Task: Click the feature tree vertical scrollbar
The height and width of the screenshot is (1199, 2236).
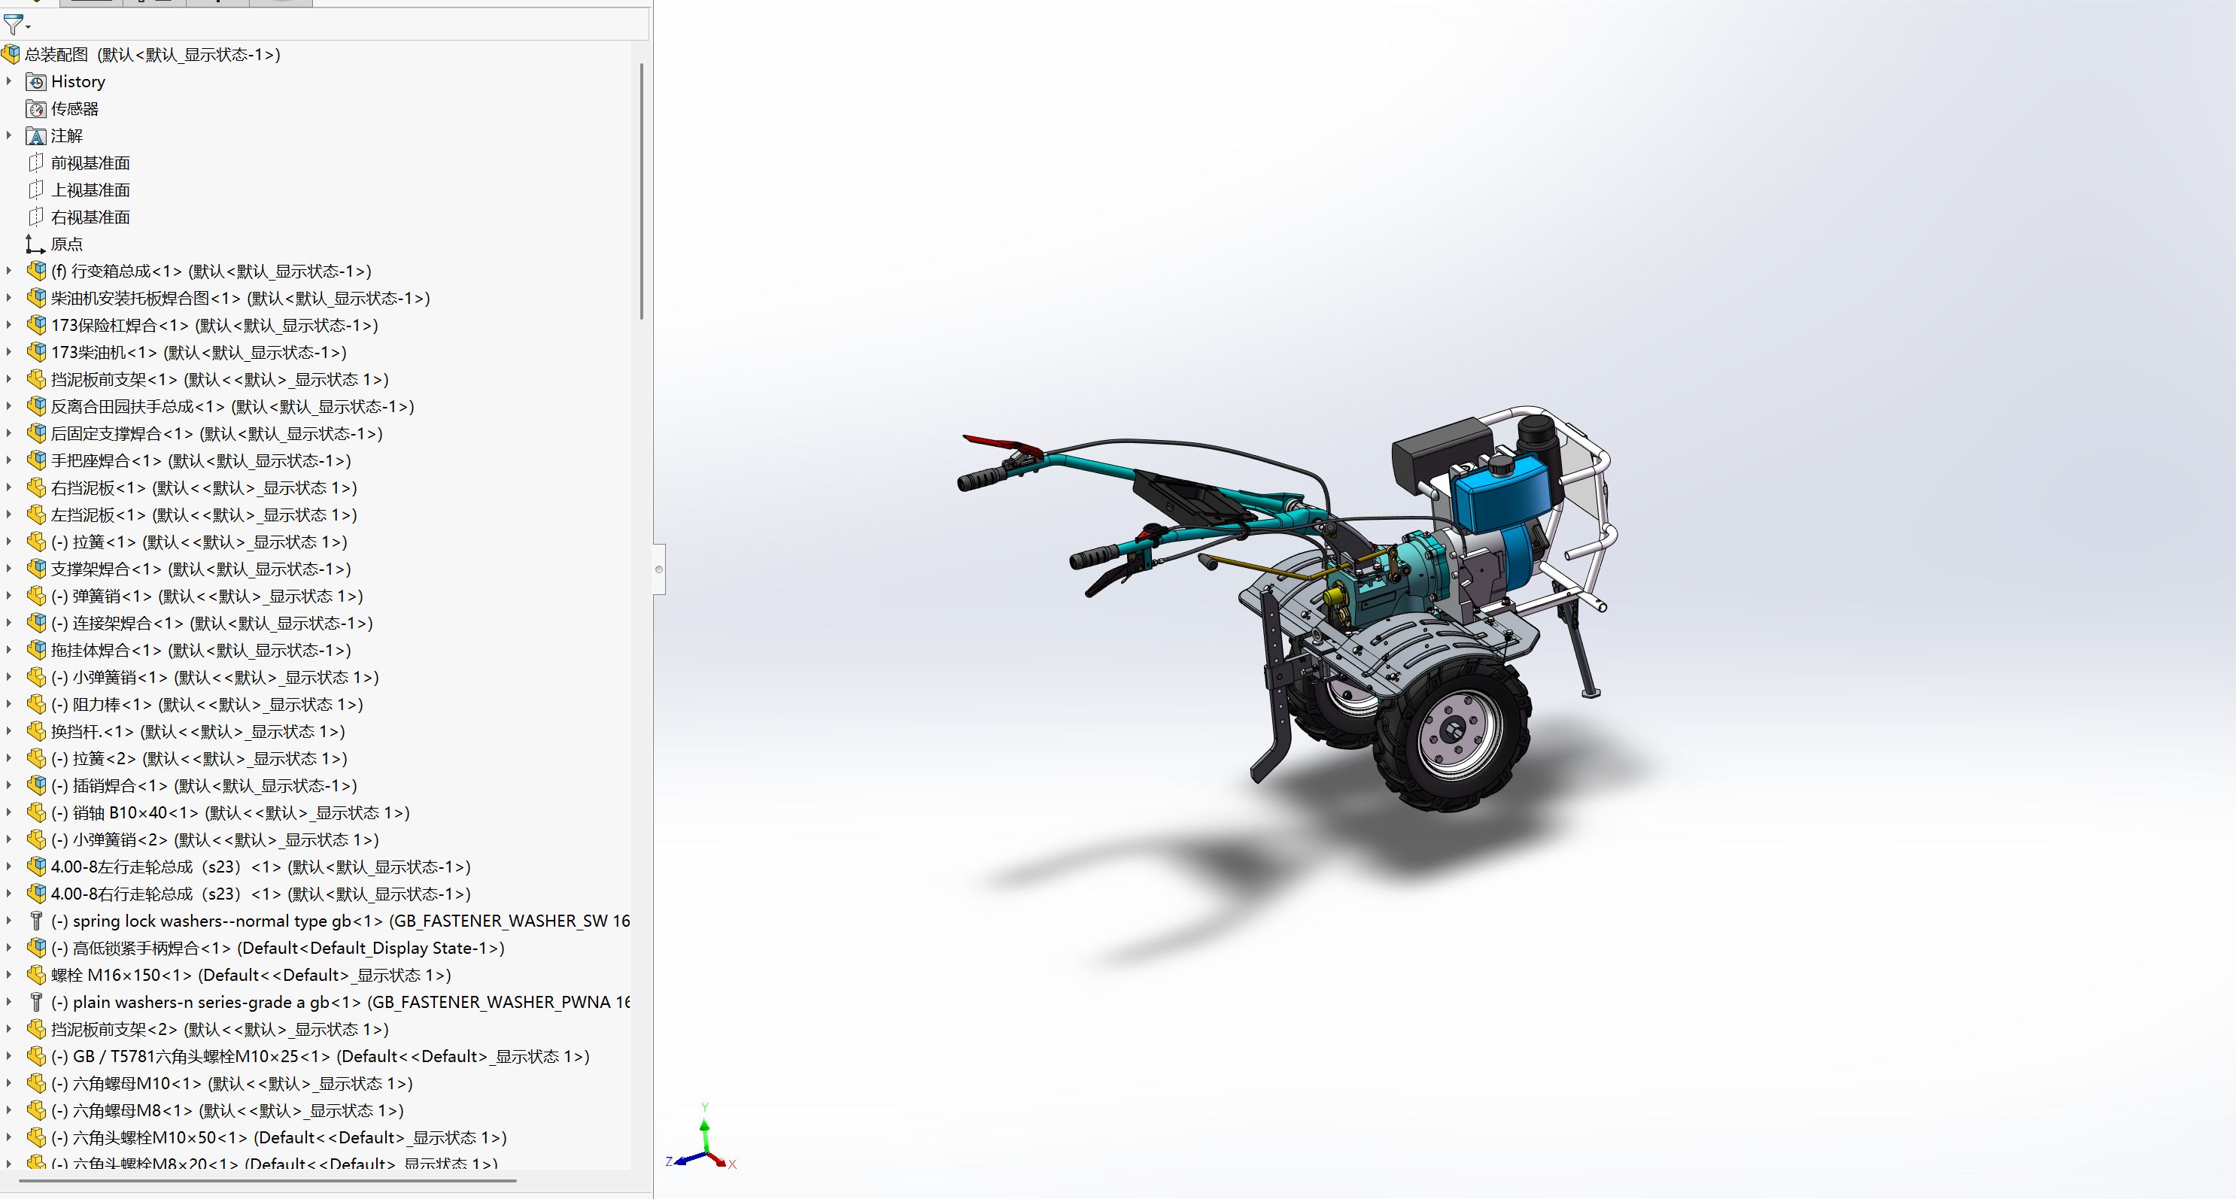Action: tap(642, 191)
